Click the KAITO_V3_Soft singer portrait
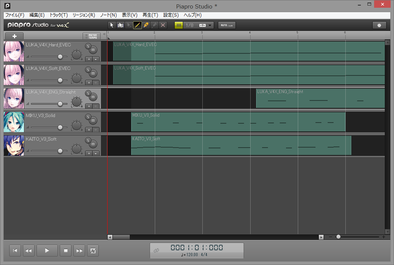The width and height of the screenshot is (394, 265). (14, 146)
